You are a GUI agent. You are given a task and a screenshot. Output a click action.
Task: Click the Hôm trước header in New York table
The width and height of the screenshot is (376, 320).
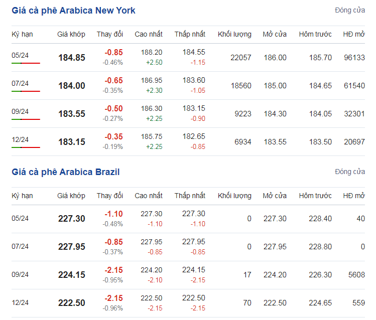click(315, 34)
